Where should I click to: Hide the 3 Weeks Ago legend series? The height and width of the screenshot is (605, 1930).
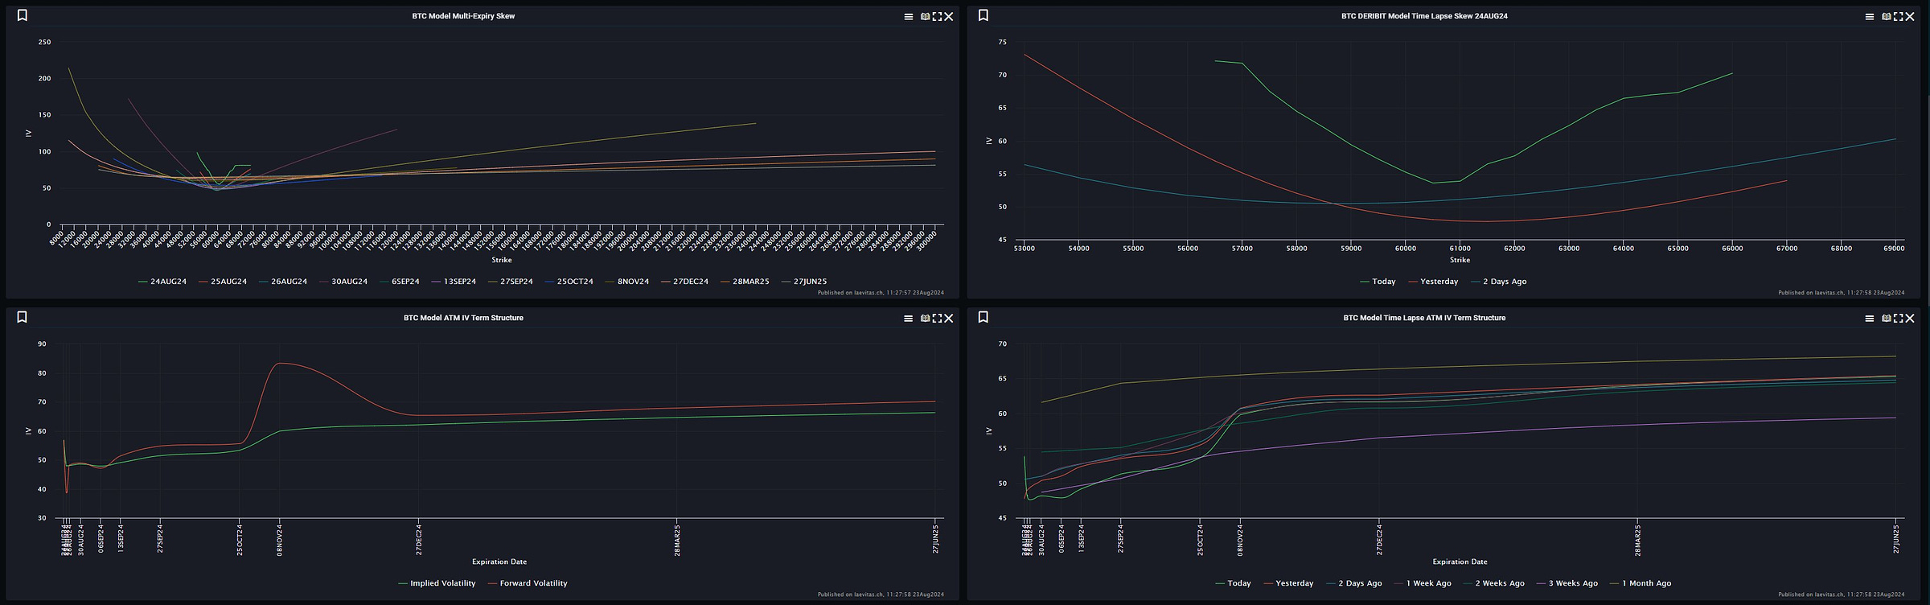(x=1567, y=583)
